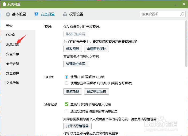Minimize the 系统设置 window
Viewport: 188px width, 136px height.
point(176,5)
